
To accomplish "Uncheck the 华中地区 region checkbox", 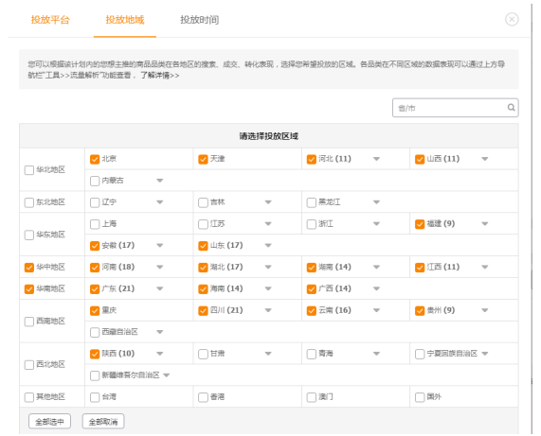I will [x=29, y=268].
